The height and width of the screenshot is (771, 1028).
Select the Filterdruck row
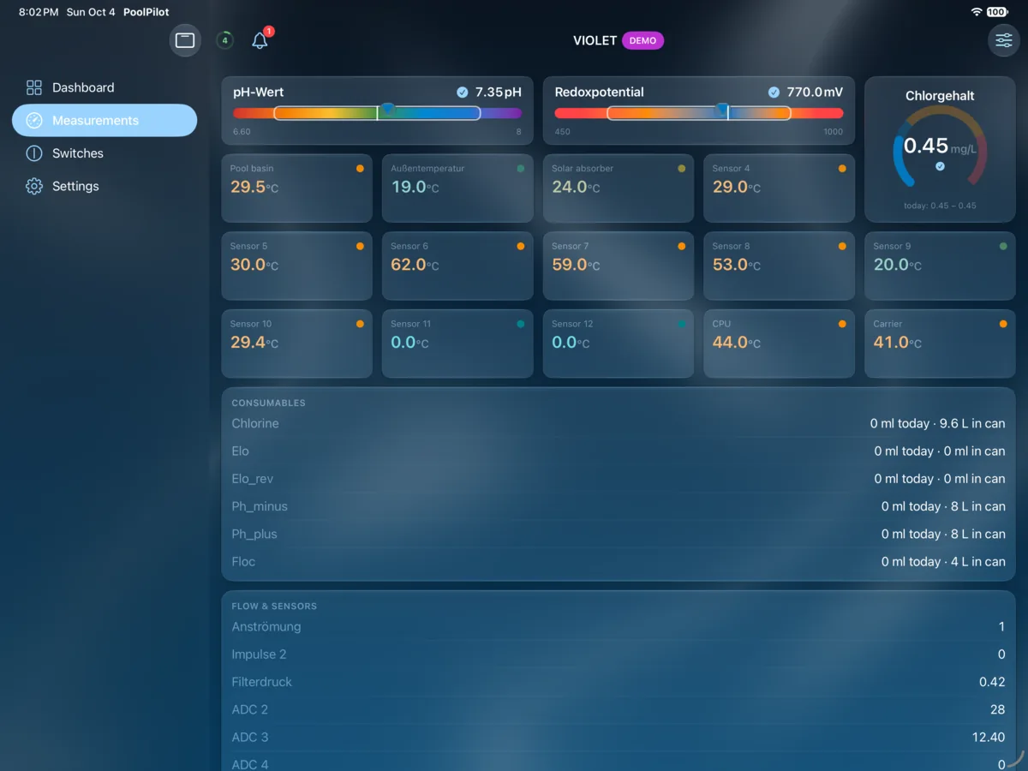[x=619, y=682]
